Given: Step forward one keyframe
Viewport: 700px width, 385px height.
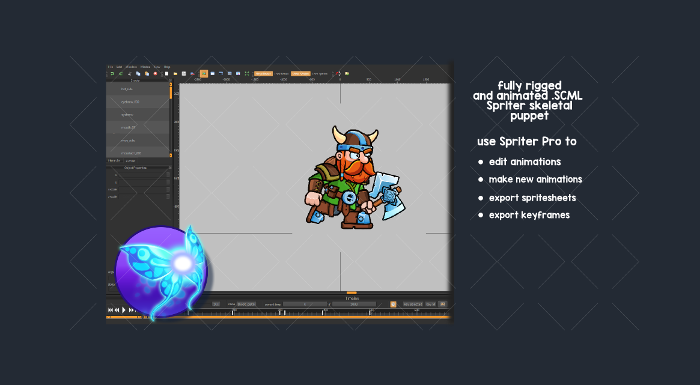Looking at the screenshot, I should pyautogui.click(x=131, y=309).
